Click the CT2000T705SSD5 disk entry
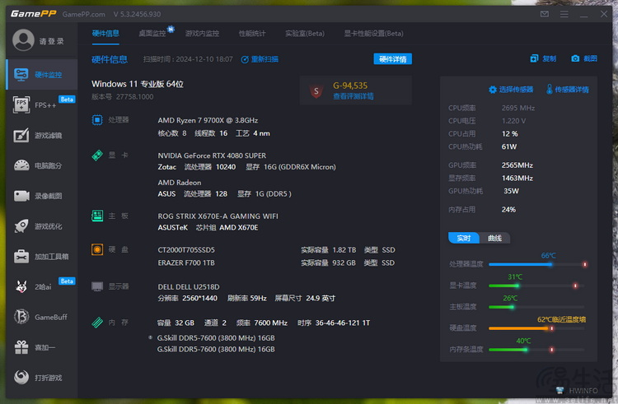This screenshot has height=404, width=618. point(186,250)
